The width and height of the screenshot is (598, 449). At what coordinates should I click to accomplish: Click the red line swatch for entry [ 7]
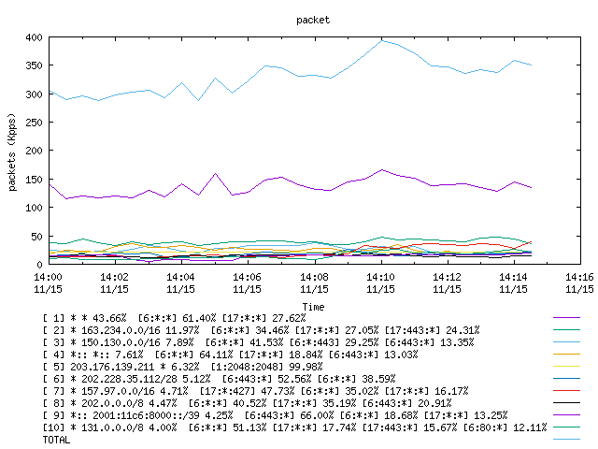click(x=566, y=391)
